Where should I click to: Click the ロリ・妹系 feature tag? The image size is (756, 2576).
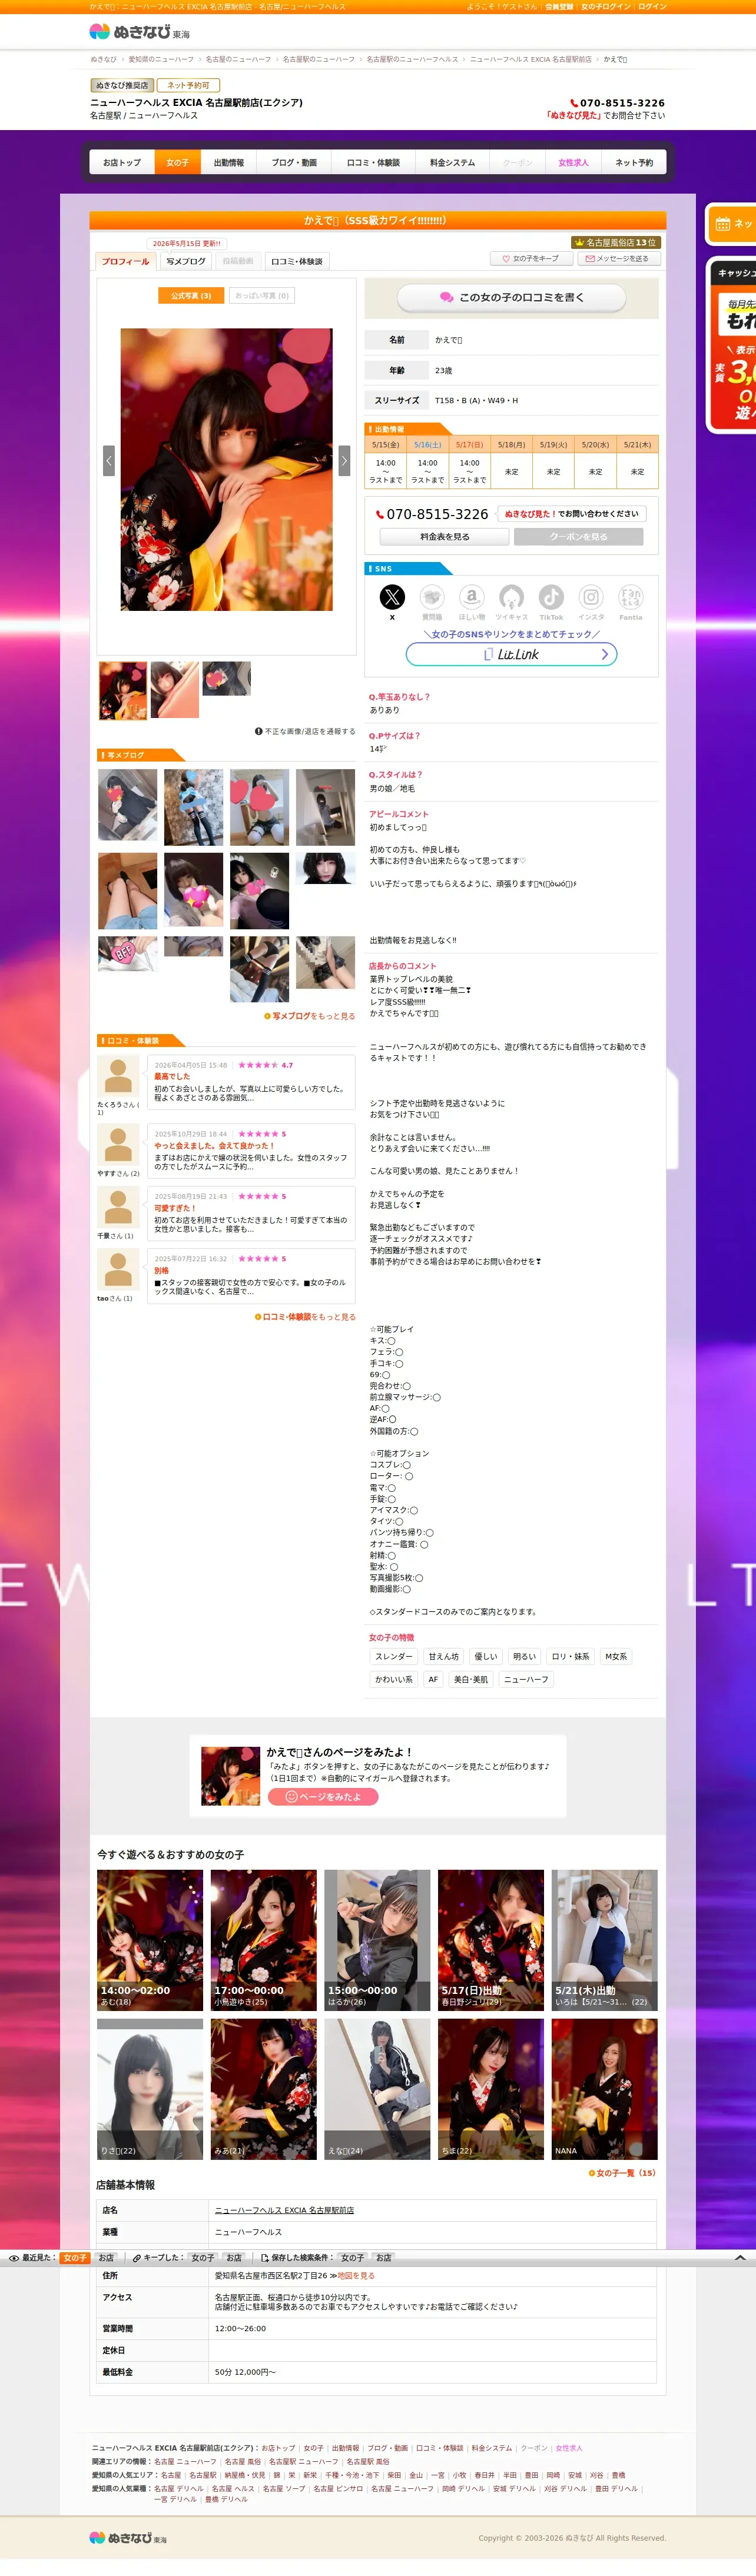click(571, 1656)
